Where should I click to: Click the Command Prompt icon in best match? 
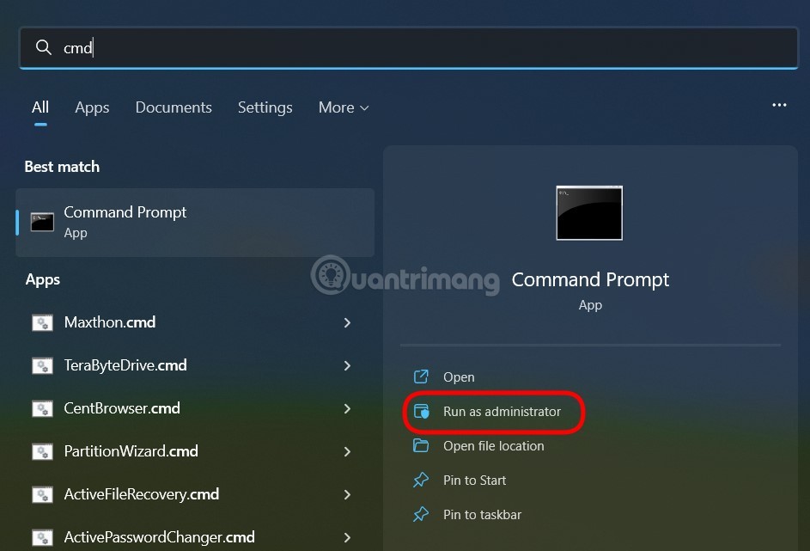(42, 223)
